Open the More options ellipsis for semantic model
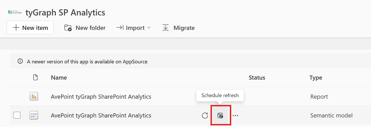 (235, 115)
